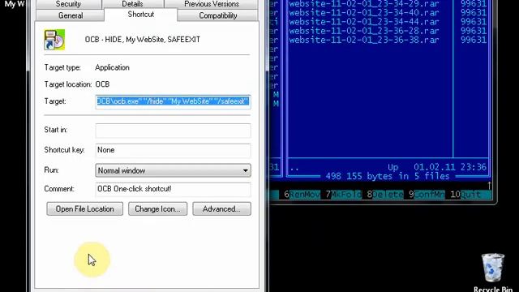This screenshot has height=292, width=519.
Task: Click the .. parent folder entry in file manager status line
Action: [x=294, y=168]
